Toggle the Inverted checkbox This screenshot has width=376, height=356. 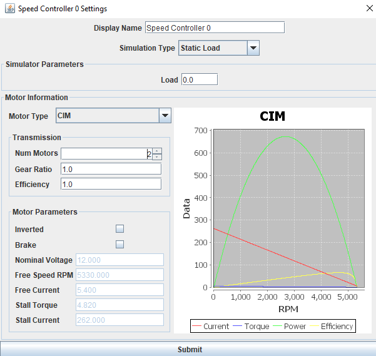click(119, 229)
